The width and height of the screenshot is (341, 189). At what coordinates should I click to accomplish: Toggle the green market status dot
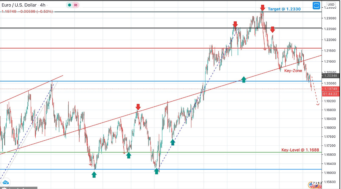tap(69, 5)
